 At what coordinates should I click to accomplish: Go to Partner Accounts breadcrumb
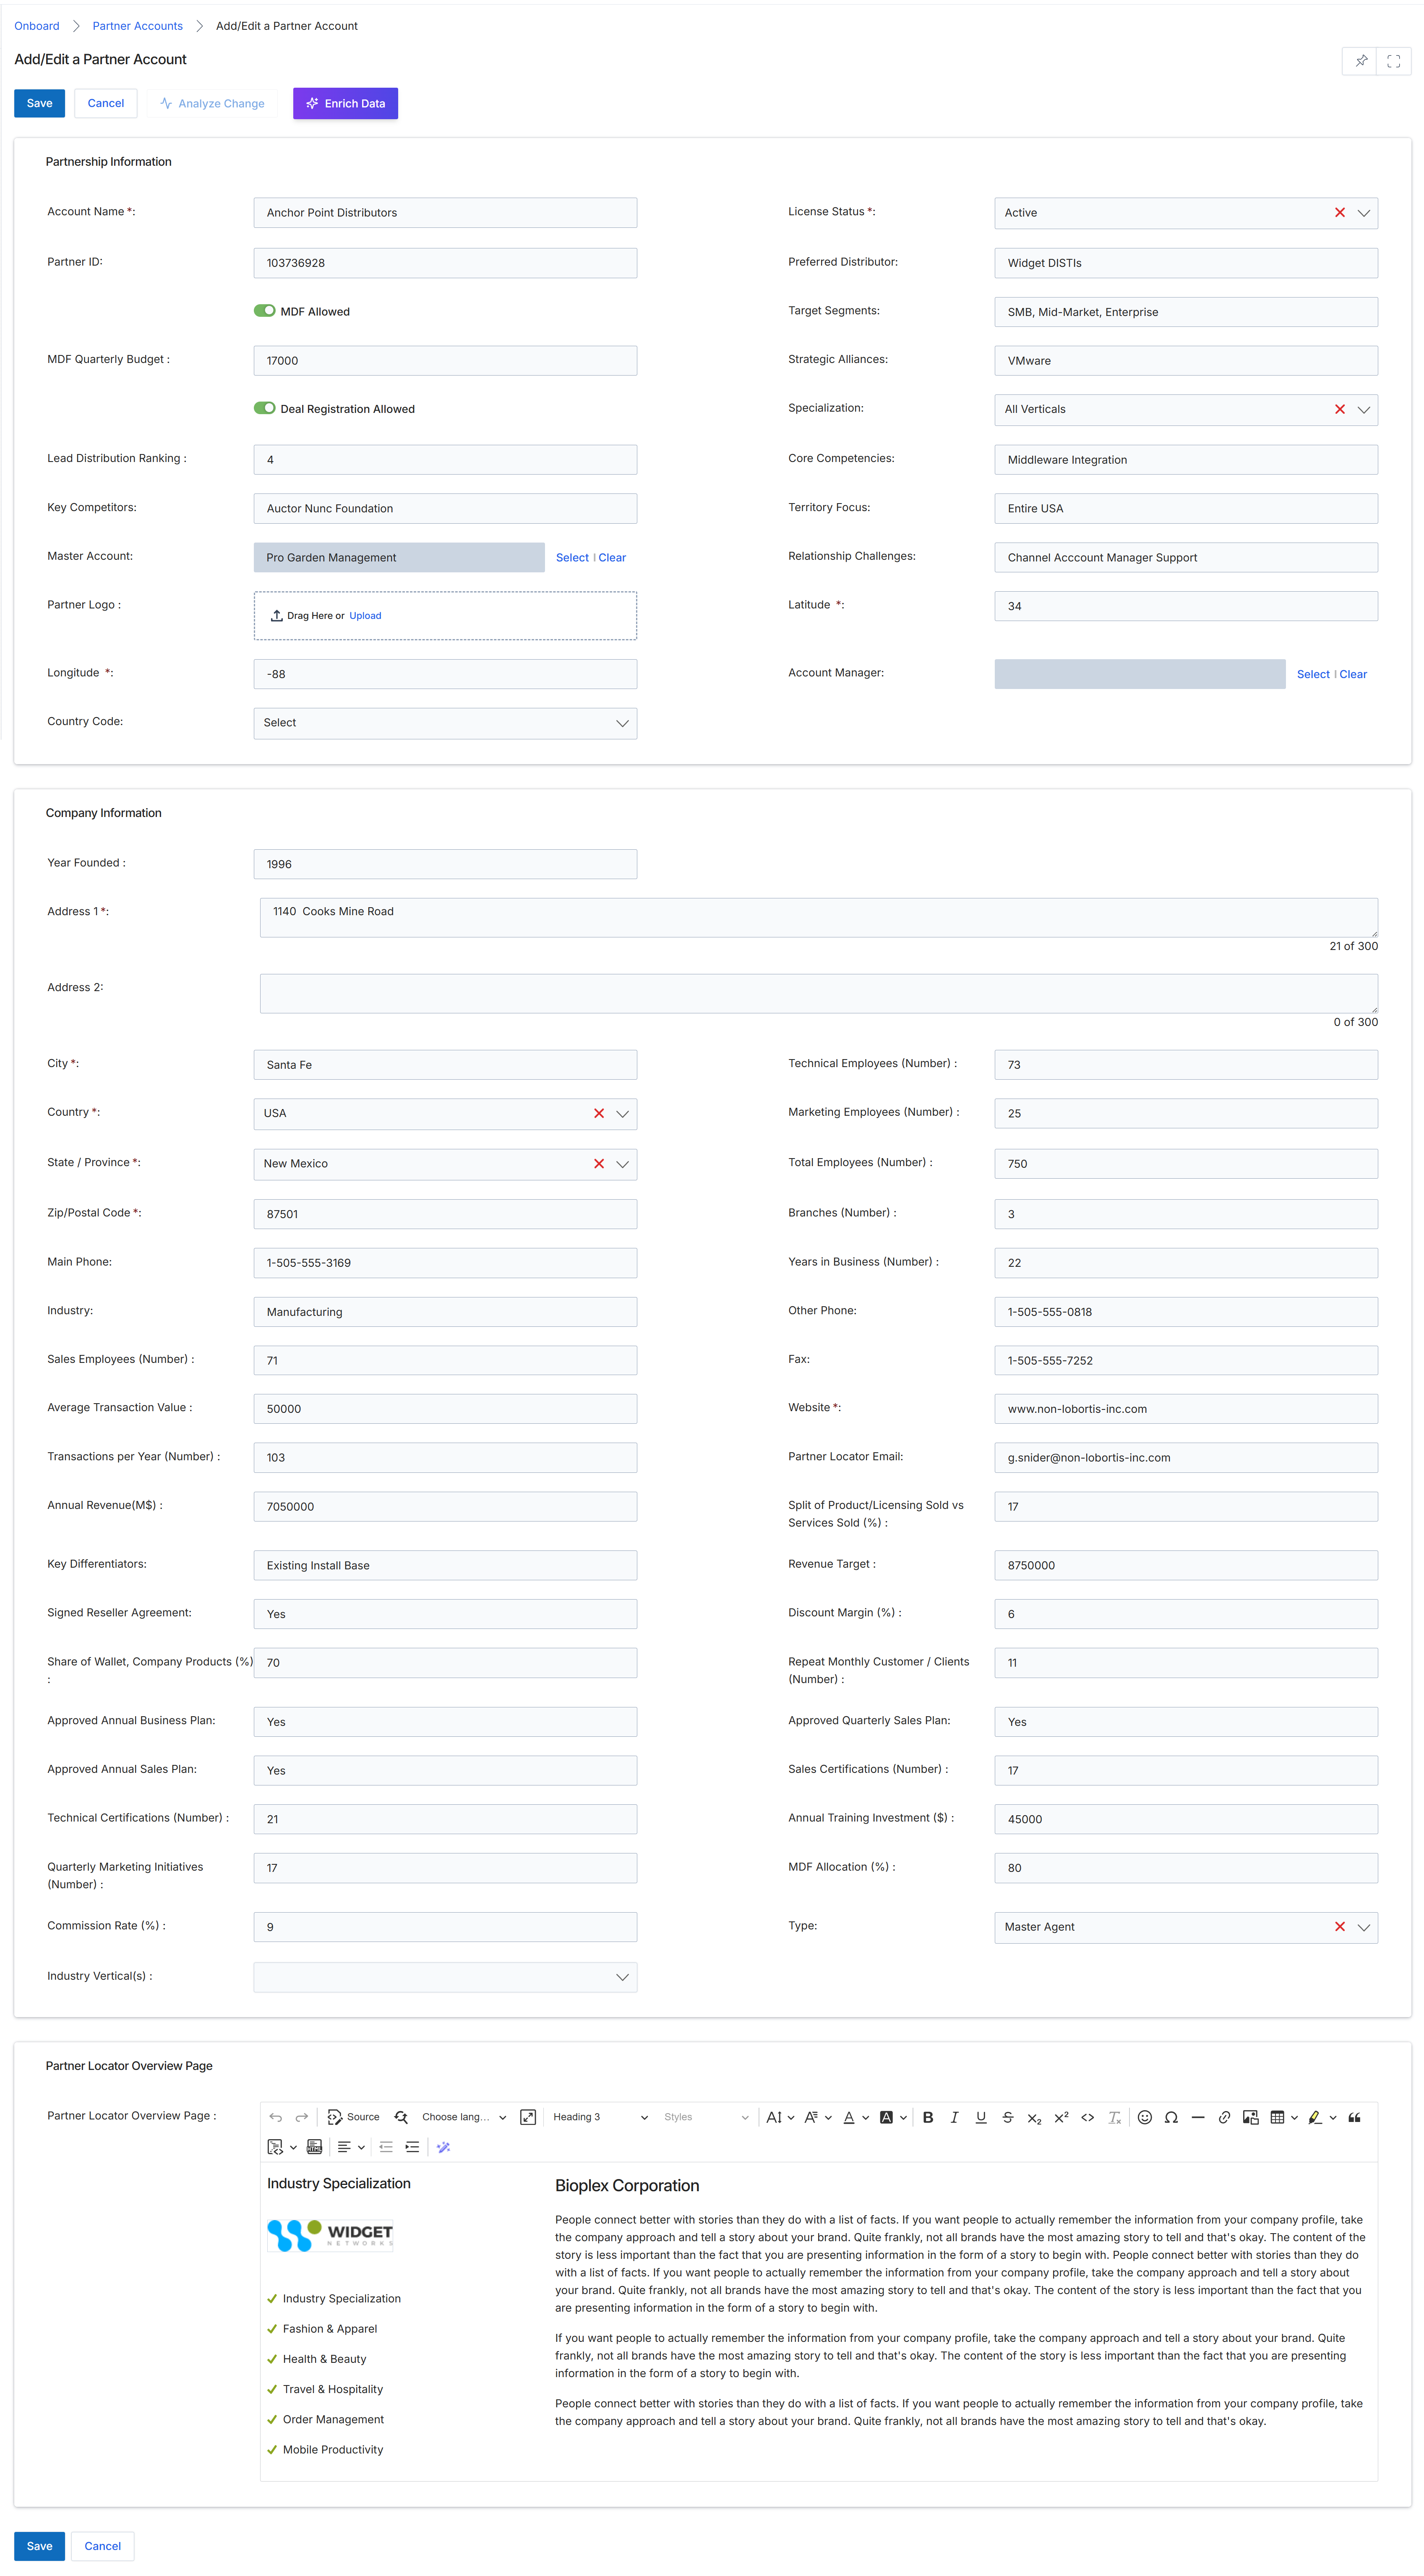(137, 26)
